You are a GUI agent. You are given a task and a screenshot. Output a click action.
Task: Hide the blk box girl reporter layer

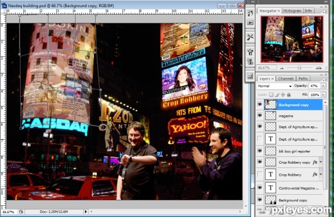click(x=259, y=151)
